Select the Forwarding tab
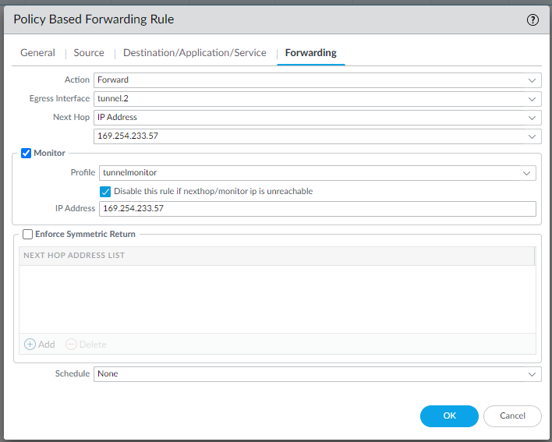This screenshot has height=442, width=552. [310, 53]
